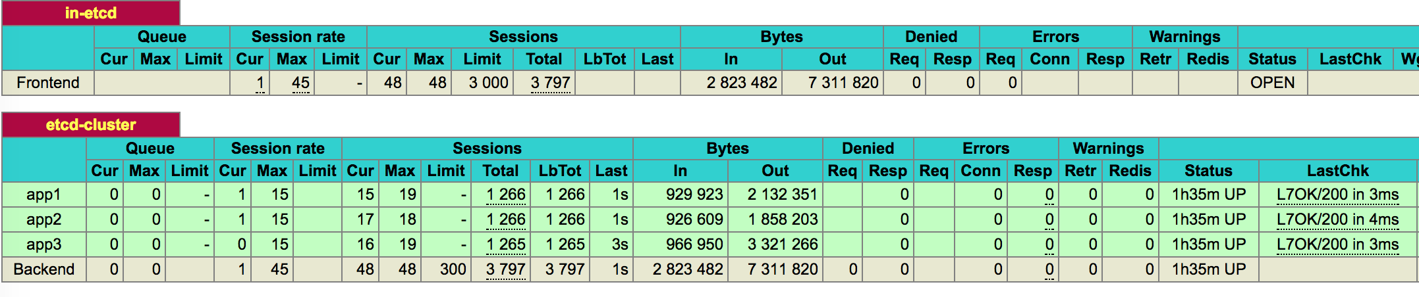1419x297 pixels.
Task: Click Backend response errors value 0
Action: pyautogui.click(x=1049, y=269)
